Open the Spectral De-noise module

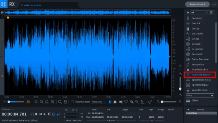tap(201, 80)
